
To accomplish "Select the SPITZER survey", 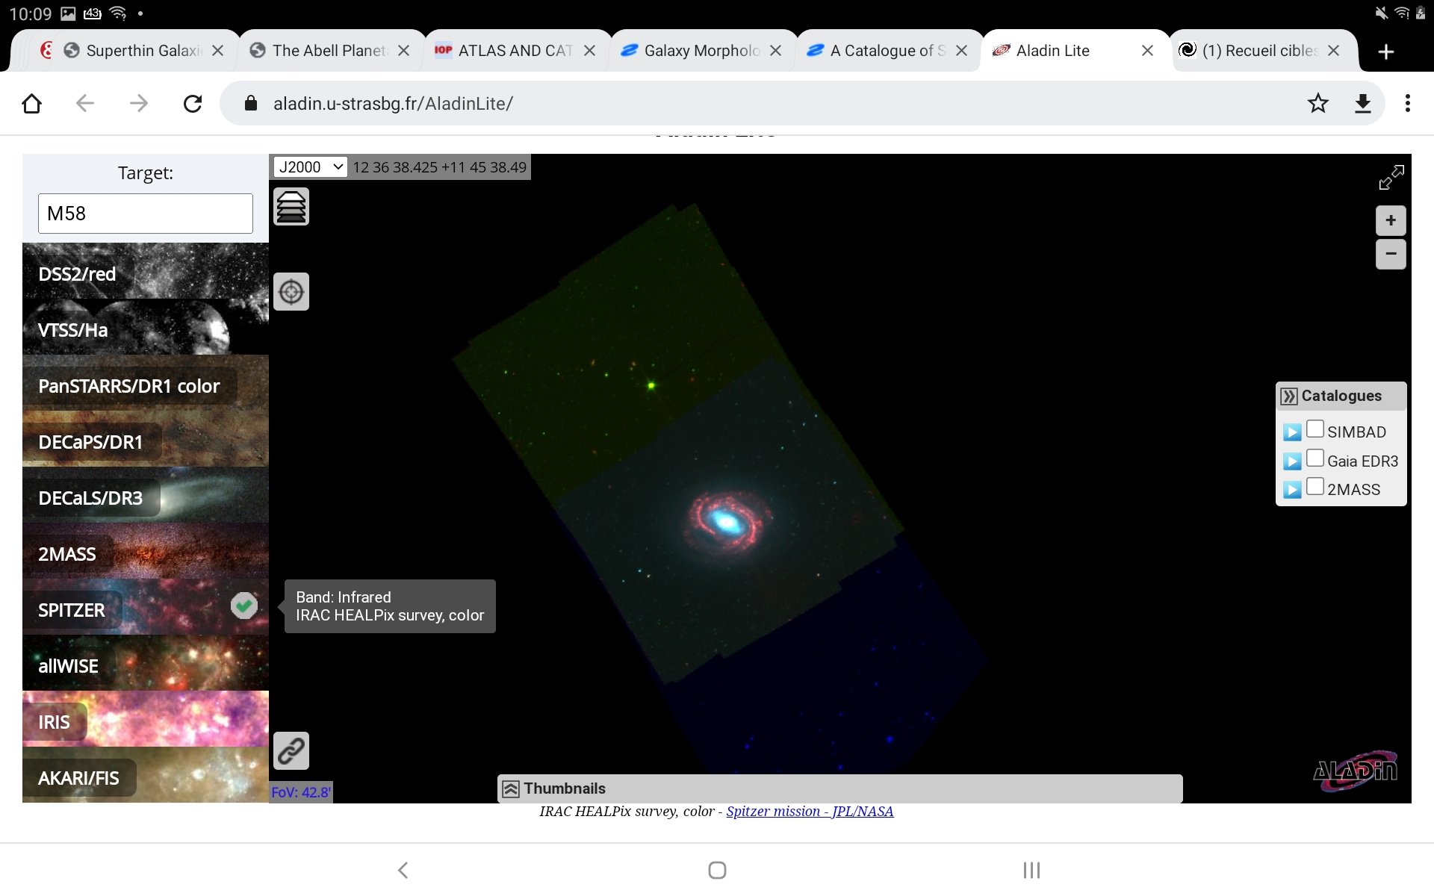I will (146, 607).
